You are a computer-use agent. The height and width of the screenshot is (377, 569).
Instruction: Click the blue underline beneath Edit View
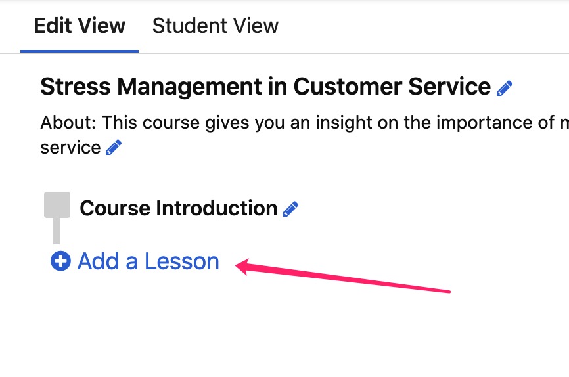80,51
